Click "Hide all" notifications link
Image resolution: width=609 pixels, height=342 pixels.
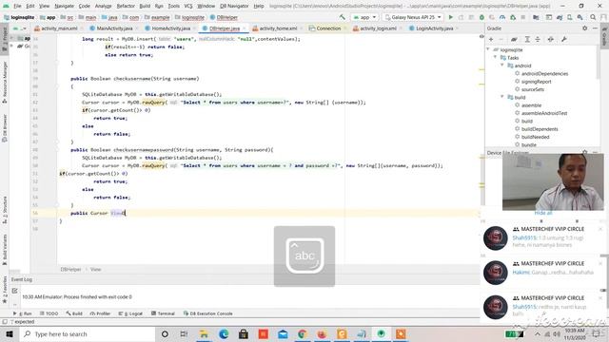click(542, 213)
